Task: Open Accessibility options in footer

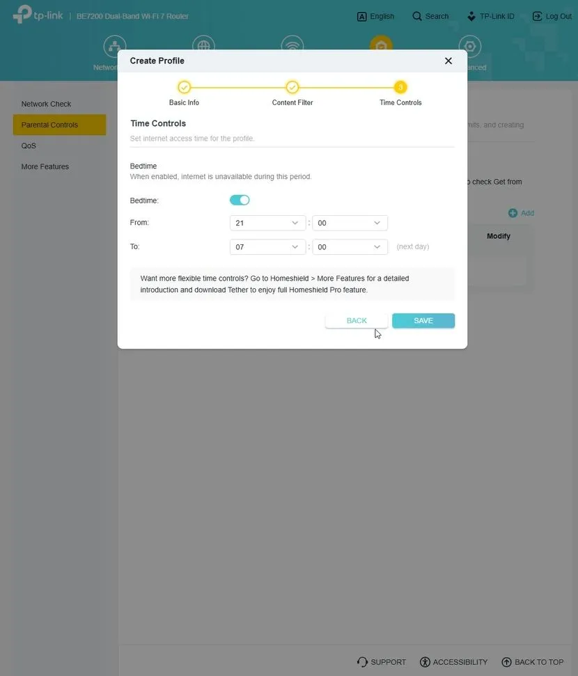Action: click(453, 662)
